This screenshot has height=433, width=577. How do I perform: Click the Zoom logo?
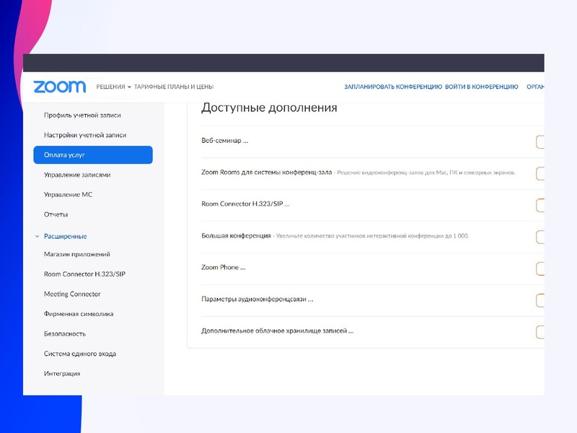(58, 84)
